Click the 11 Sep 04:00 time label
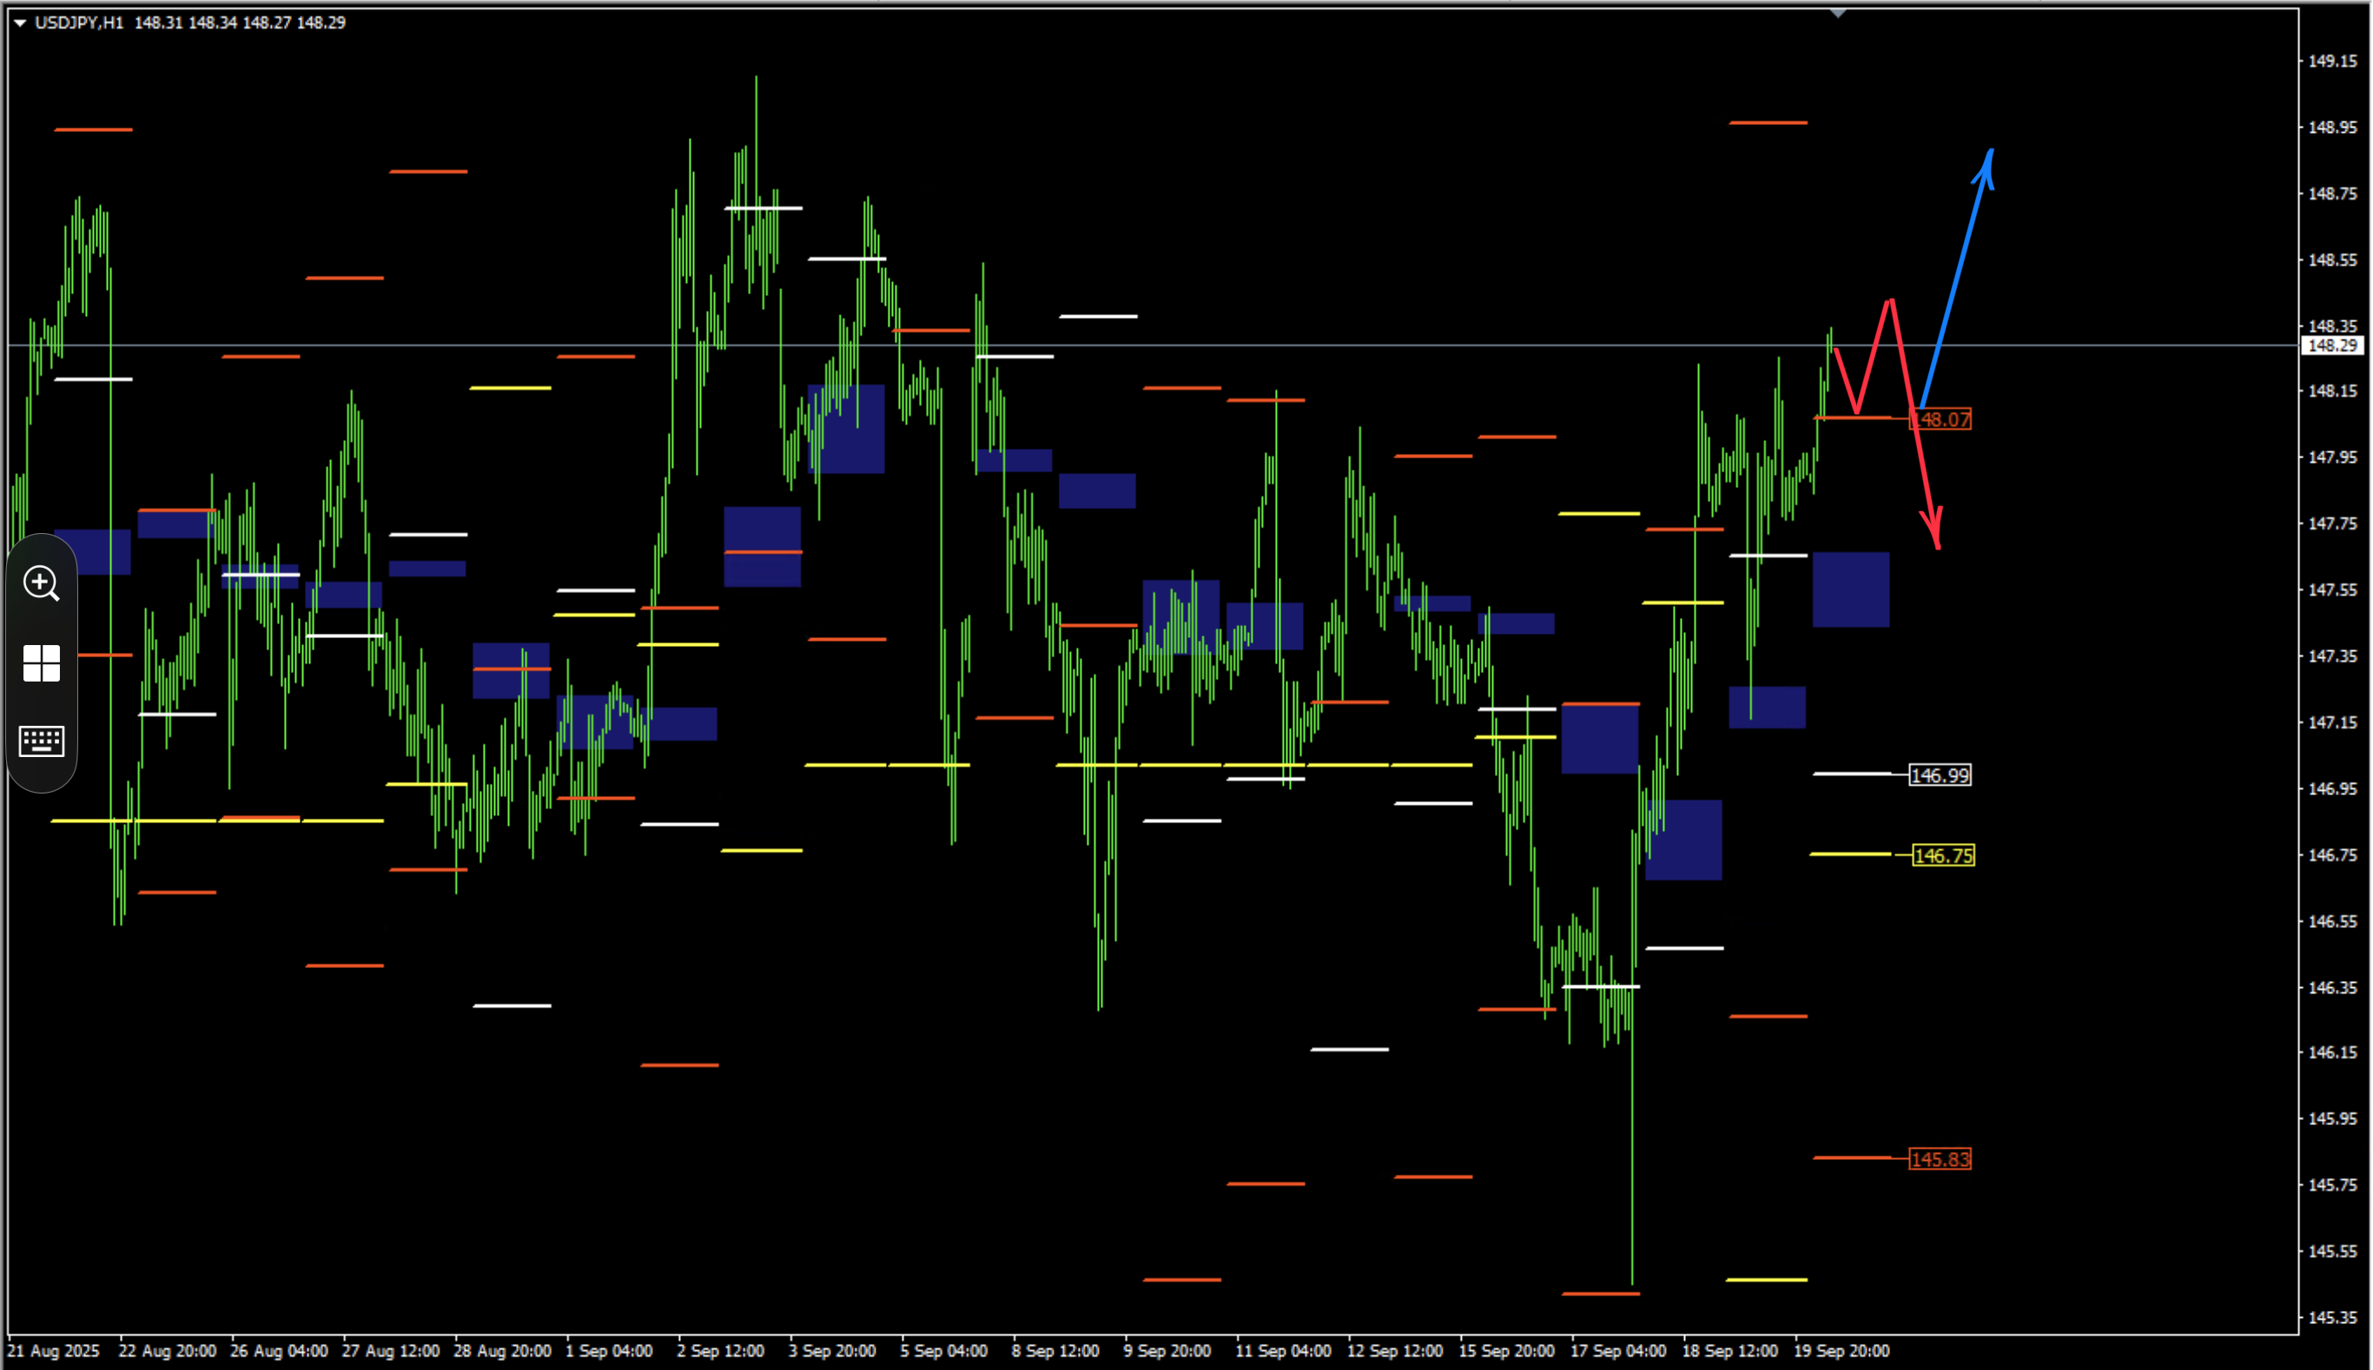Viewport: 2373px width, 1370px height. (x=1283, y=1351)
